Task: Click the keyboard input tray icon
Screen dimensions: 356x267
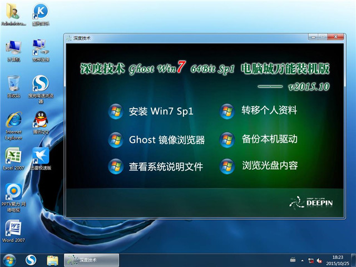Action: pos(293,259)
